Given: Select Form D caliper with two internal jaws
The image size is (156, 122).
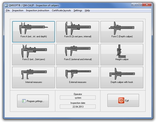Looking at the screenshot, I should point(33,54).
